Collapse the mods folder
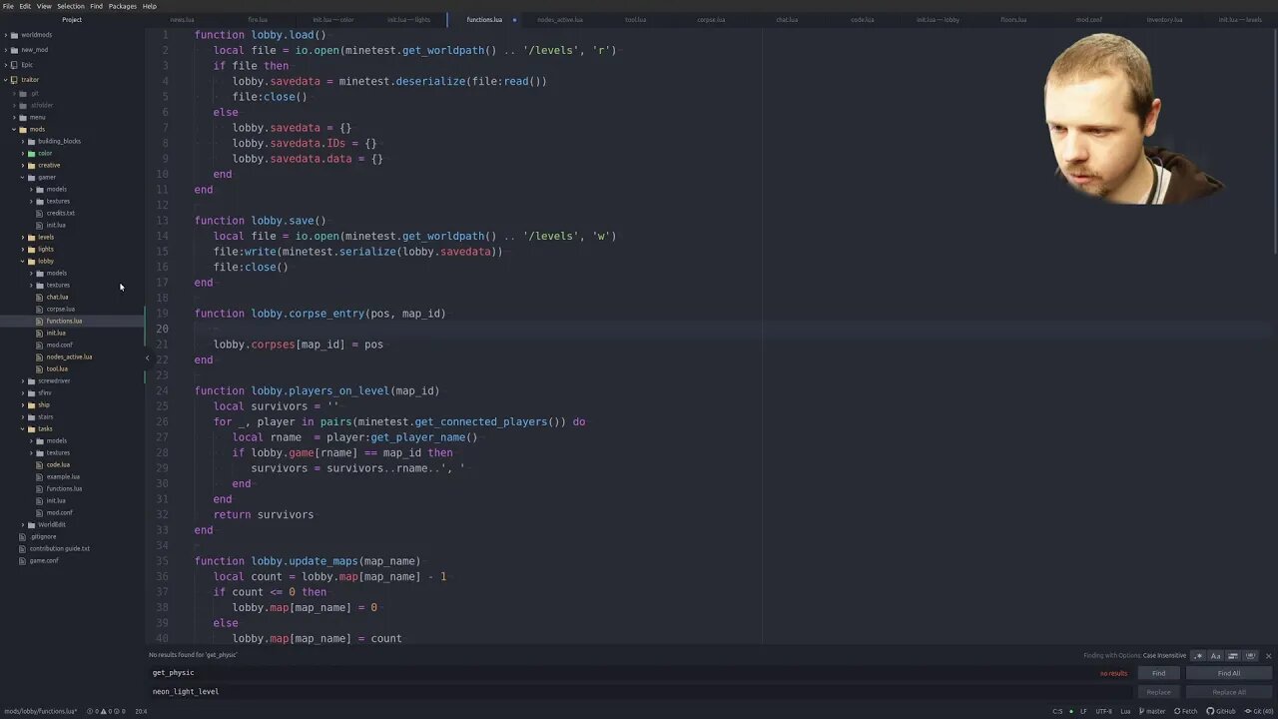This screenshot has width=1278, height=719. [14, 129]
